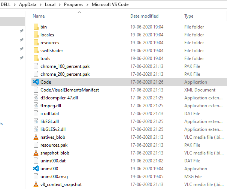Click the DLL icon for d3dcompiler_47.dll
The width and height of the screenshot is (227, 189).
tap(36, 98)
